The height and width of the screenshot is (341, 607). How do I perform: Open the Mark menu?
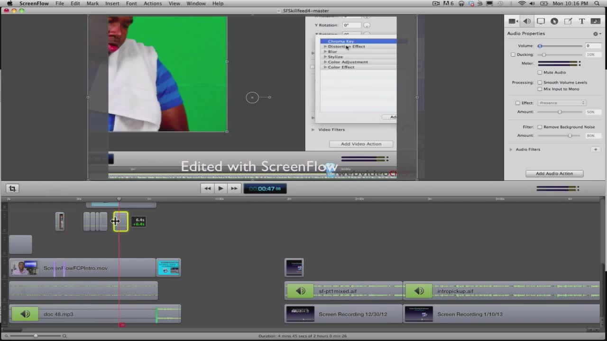92,3
